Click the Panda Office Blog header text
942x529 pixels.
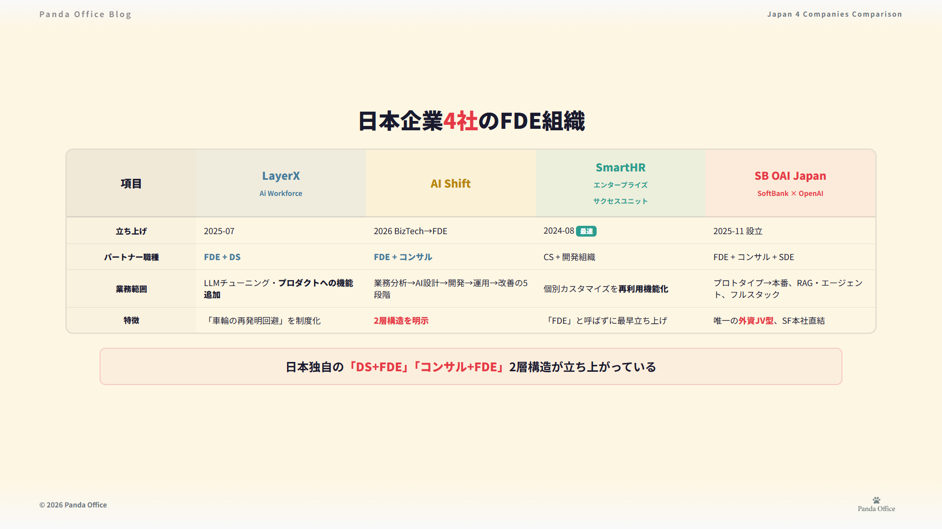85,14
